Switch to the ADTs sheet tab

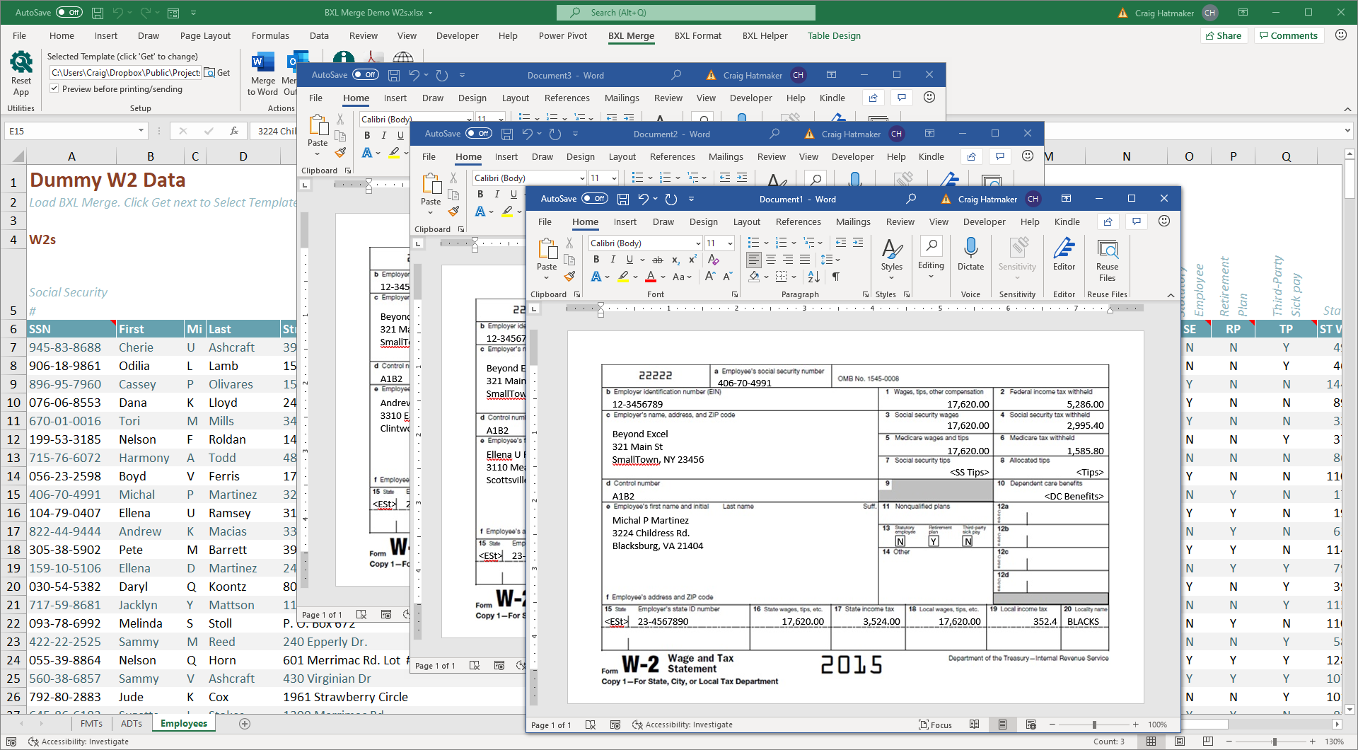(x=131, y=723)
